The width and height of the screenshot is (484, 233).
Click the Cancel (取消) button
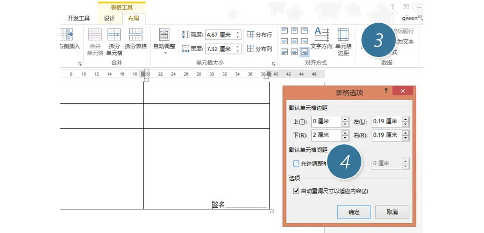click(x=392, y=212)
